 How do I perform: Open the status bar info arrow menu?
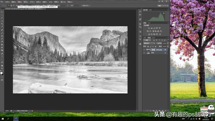pos(32,111)
